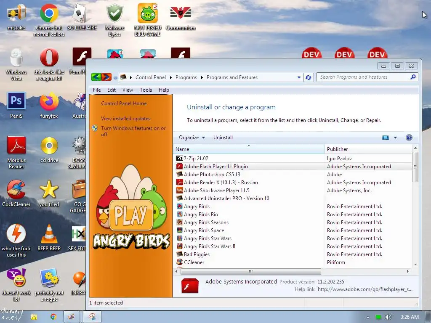Open the File menu
This screenshot has height=323, width=431.
point(97,90)
